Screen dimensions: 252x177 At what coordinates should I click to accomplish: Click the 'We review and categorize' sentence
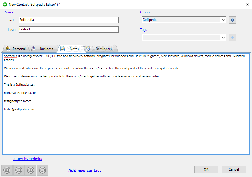91,68
